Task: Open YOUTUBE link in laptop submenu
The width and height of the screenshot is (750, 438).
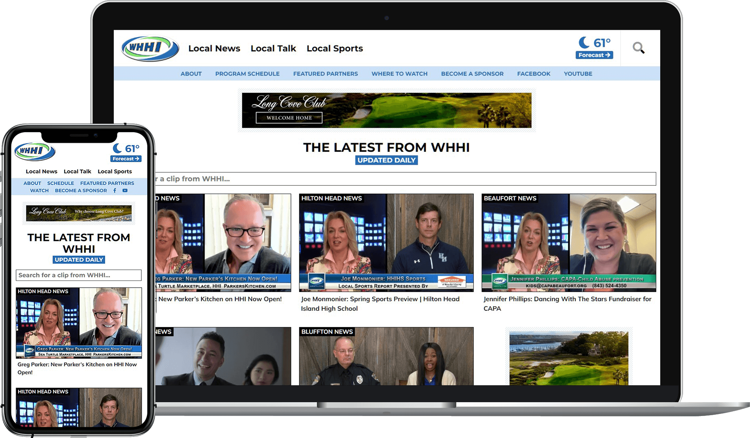Action: tap(578, 74)
